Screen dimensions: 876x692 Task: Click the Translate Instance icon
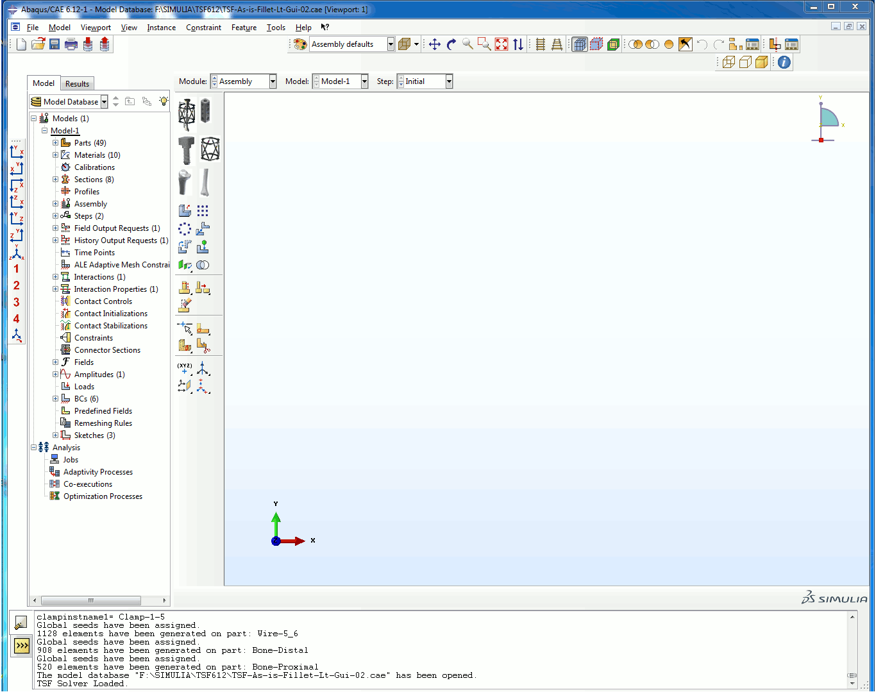click(x=203, y=229)
